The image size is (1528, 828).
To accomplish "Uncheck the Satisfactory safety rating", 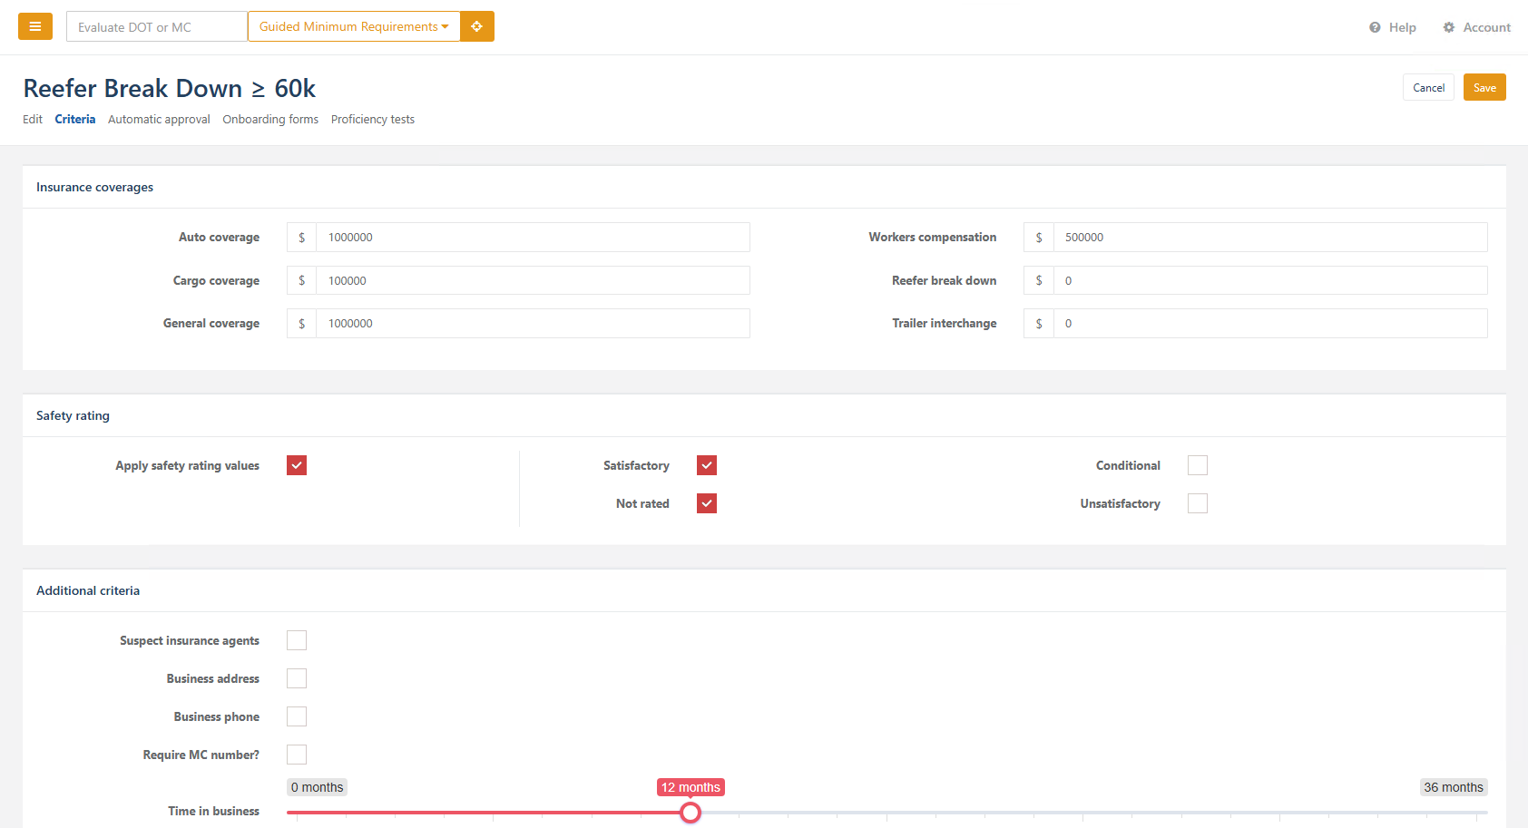I will point(707,465).
